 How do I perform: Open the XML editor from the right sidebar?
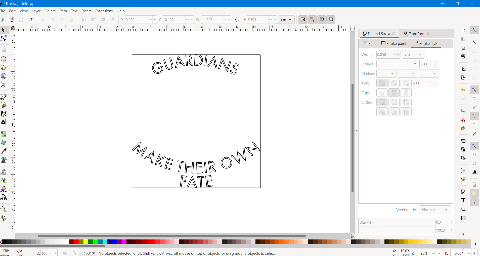[x=463, y=218]
